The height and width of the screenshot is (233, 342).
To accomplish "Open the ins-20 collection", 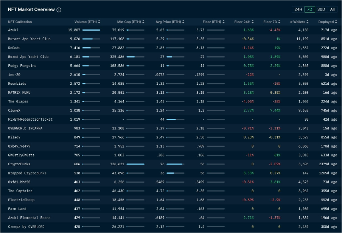I will point(14,75).
